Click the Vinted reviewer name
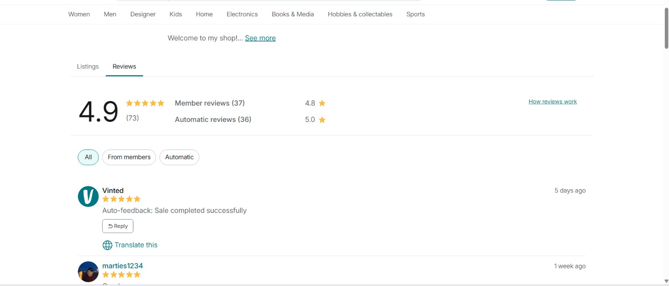This screenshot has height=286, width=669. click(x=113, y=190)
